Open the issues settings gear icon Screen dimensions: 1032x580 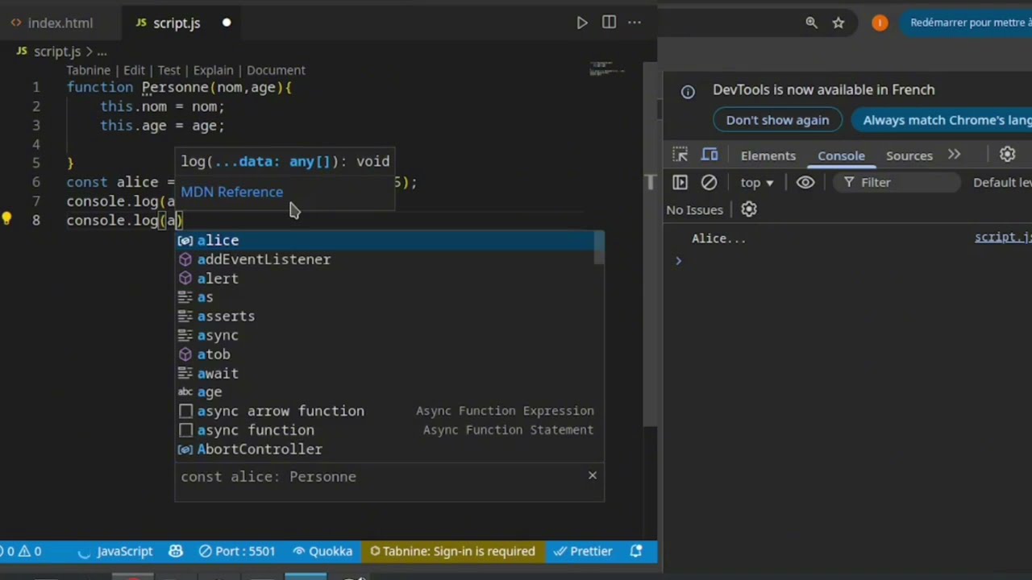click(x=749, y=209)
